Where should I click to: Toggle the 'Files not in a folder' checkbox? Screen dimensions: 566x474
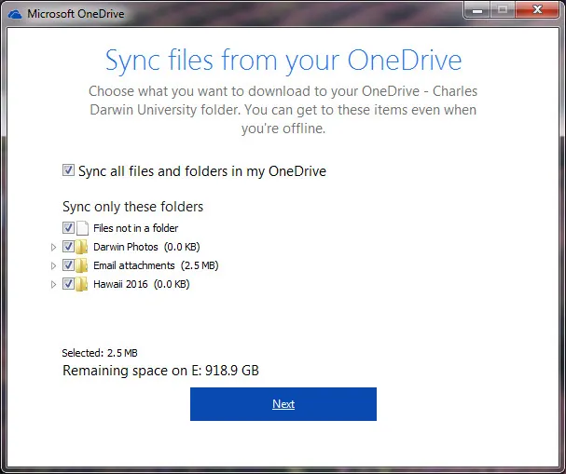[x=68, y=228]
